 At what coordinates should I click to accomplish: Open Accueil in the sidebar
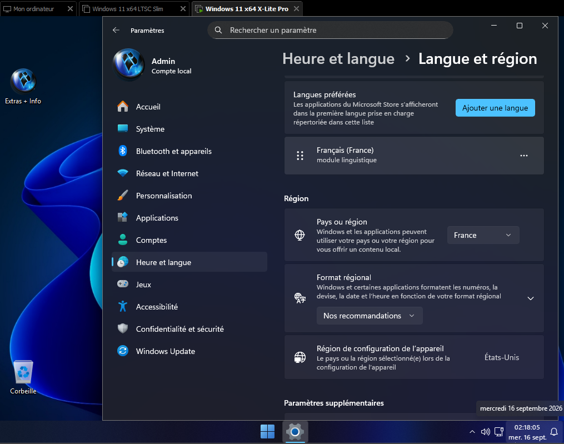pos(189,107)
